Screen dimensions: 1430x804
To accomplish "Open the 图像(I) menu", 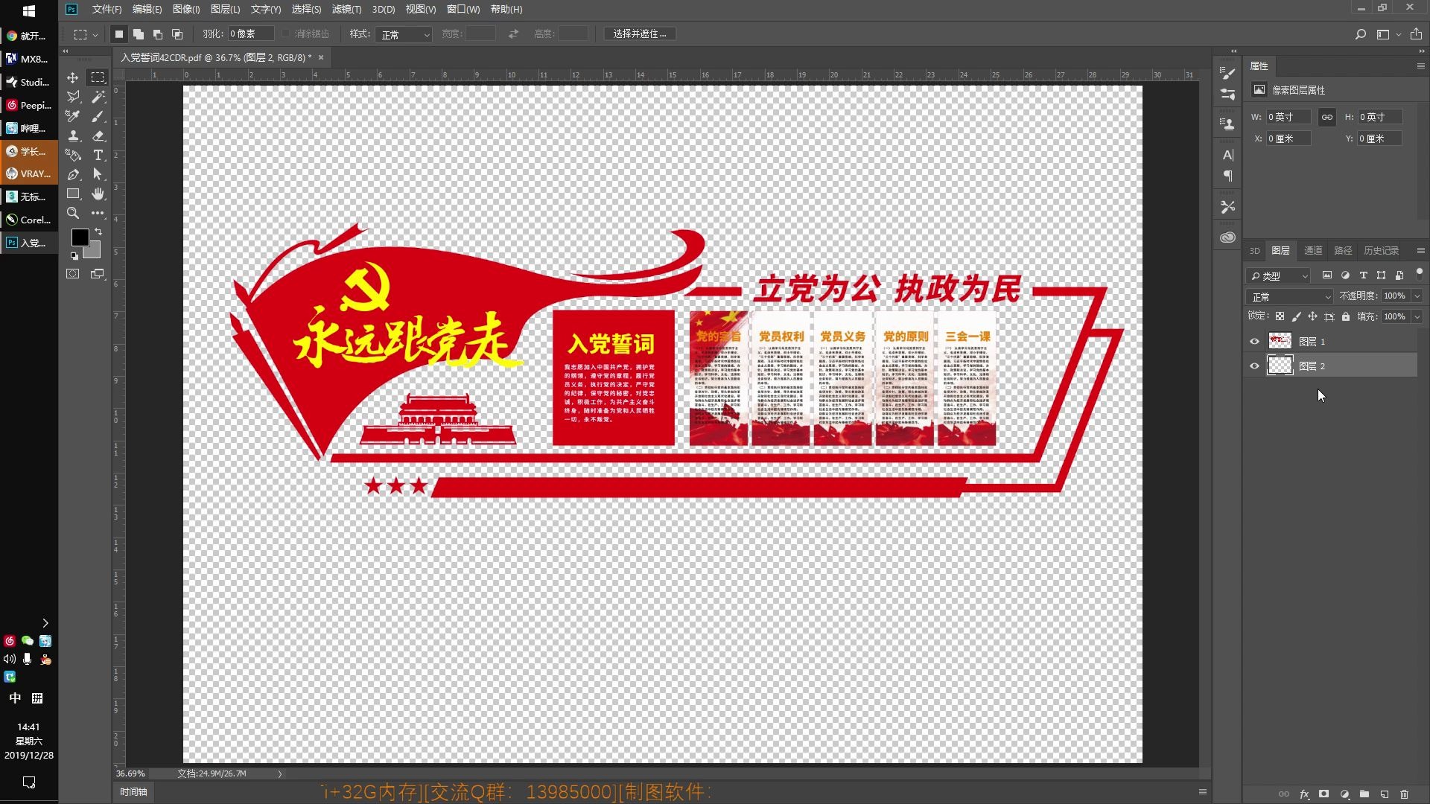I will click(186, 10).
